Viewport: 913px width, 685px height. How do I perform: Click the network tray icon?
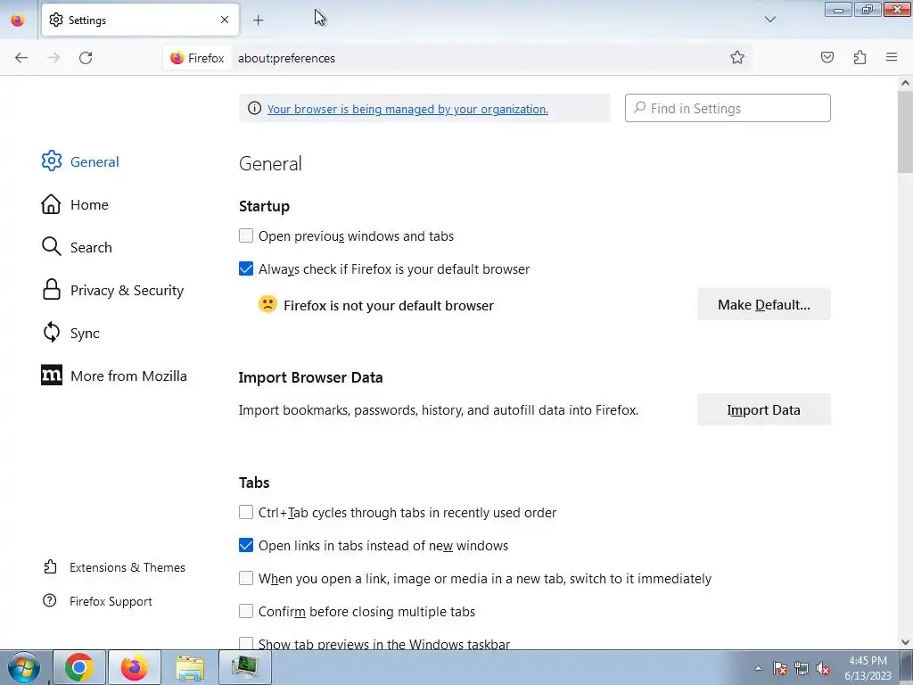802,668
